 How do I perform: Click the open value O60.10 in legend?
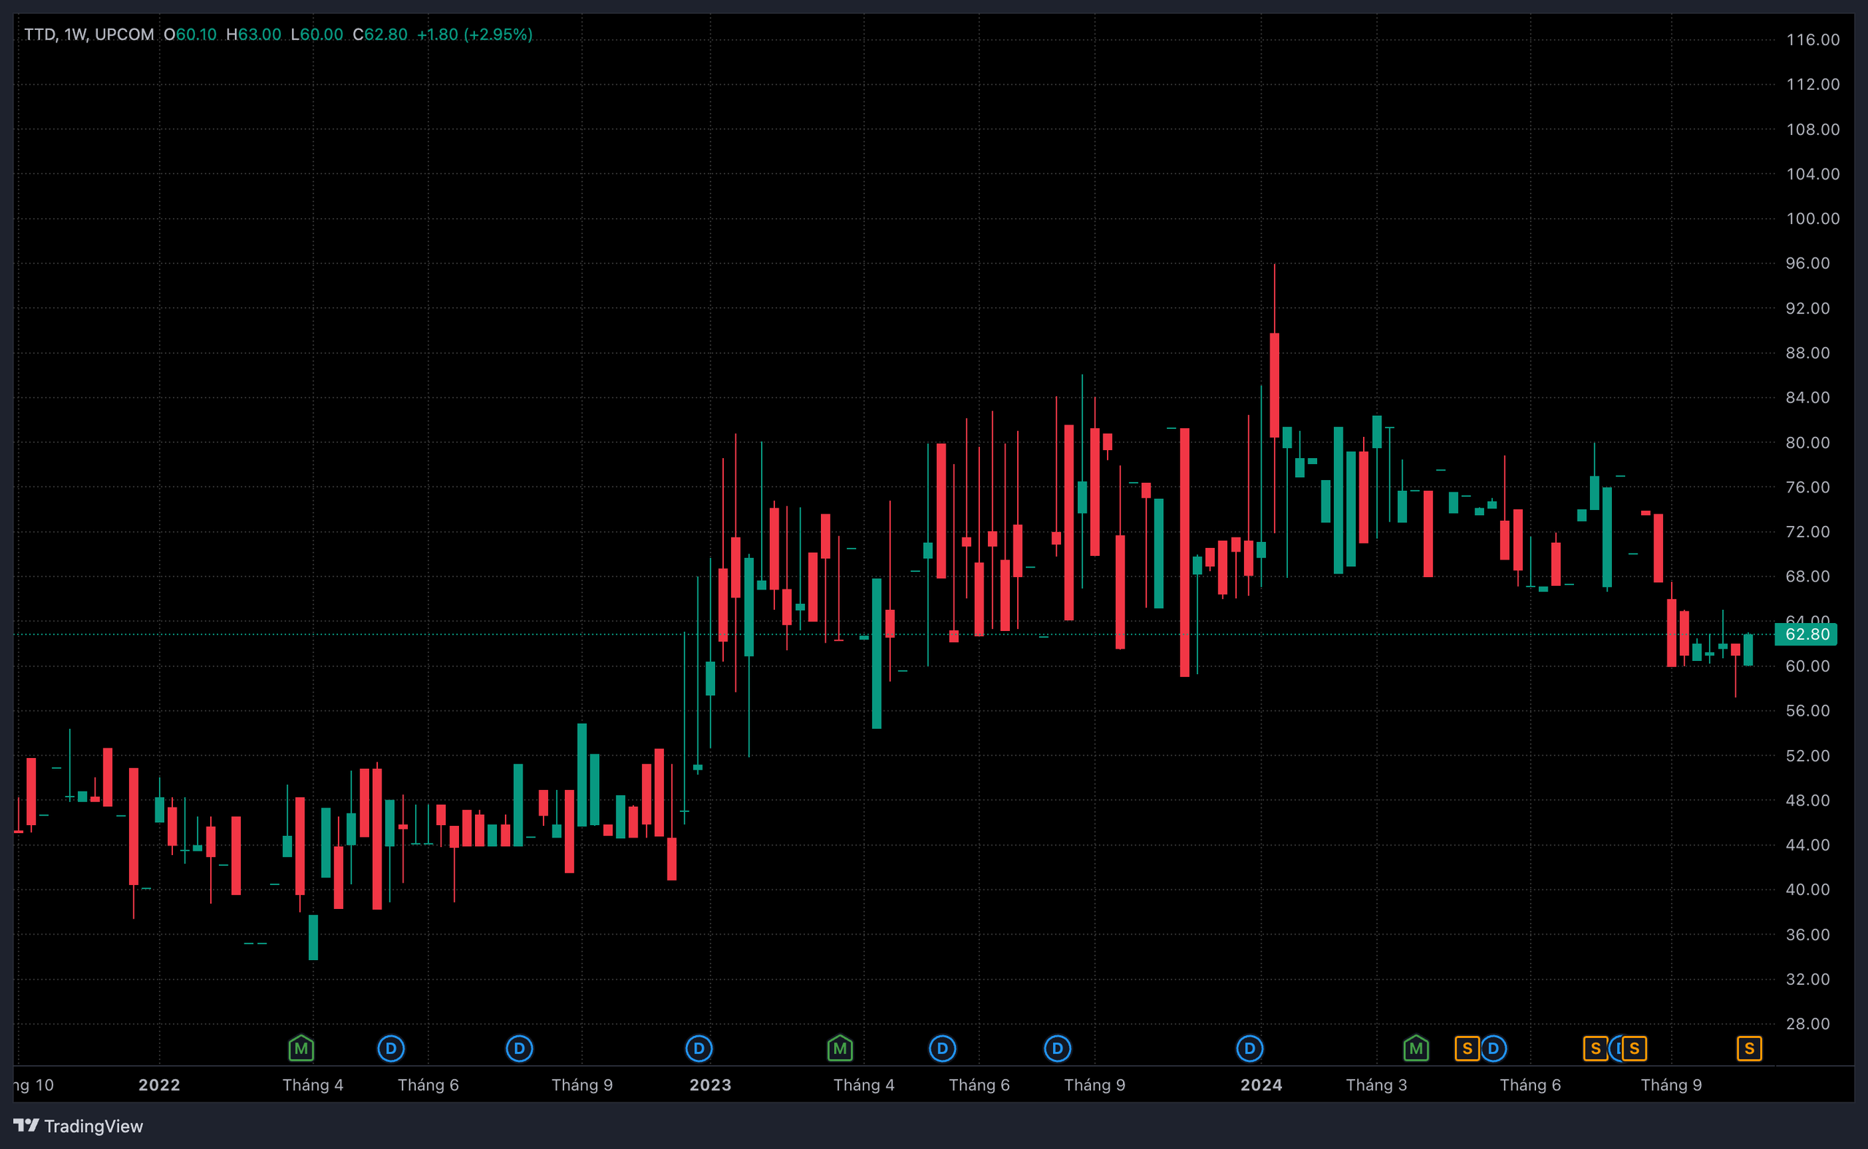(x=190, y=34)
